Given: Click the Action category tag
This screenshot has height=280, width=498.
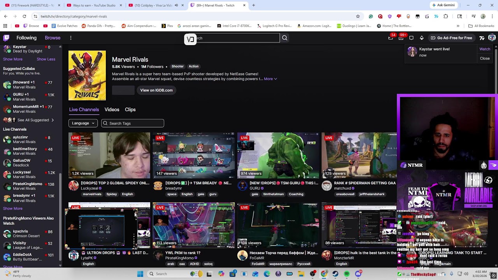Looking at the screenshot, I should tap(194, 66).
